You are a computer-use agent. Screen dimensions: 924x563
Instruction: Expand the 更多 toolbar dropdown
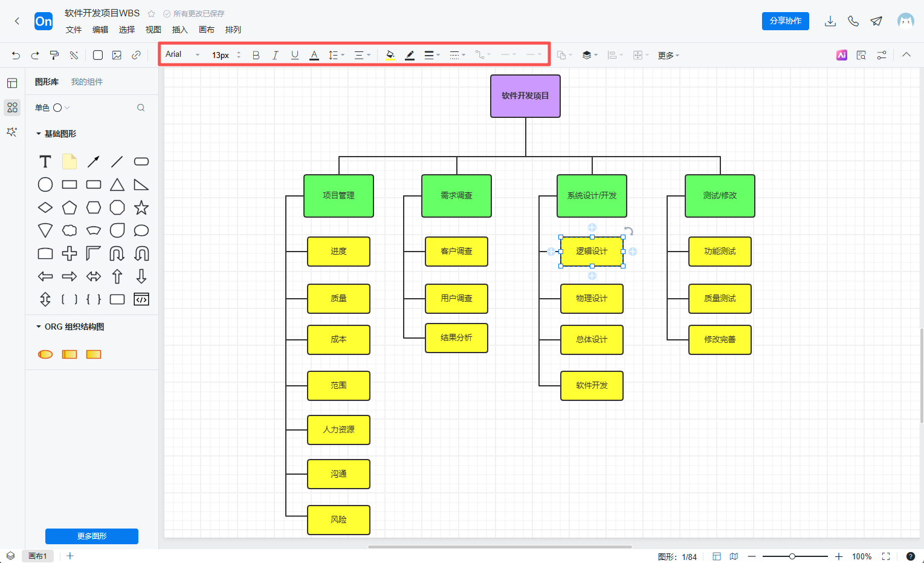(x=668, y=55)
